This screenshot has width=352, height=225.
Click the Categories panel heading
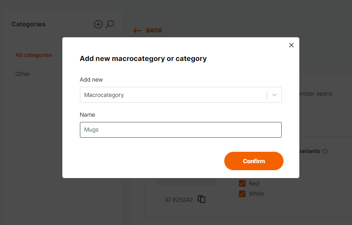[x=29, y=24]
